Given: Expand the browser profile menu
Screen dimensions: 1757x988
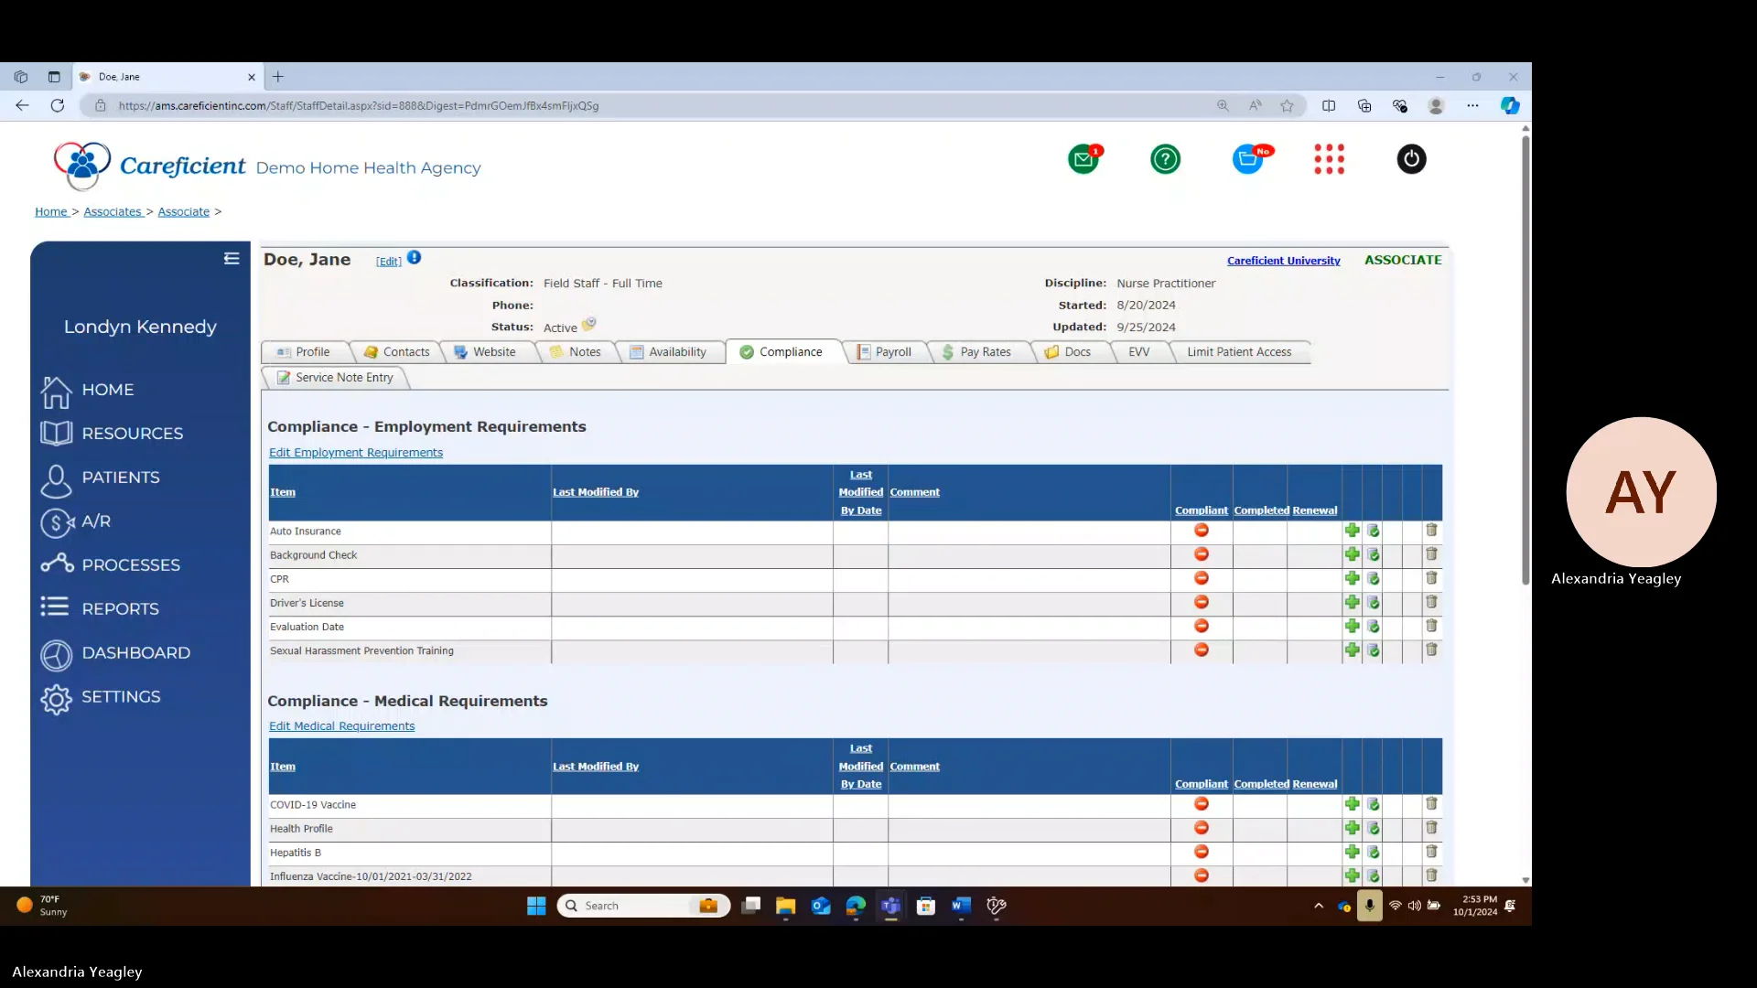Looking at the screenshot, I should (x=1436, y=105).
